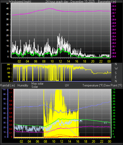Click hour 04 under the temperature graph

tap(29, 142)
